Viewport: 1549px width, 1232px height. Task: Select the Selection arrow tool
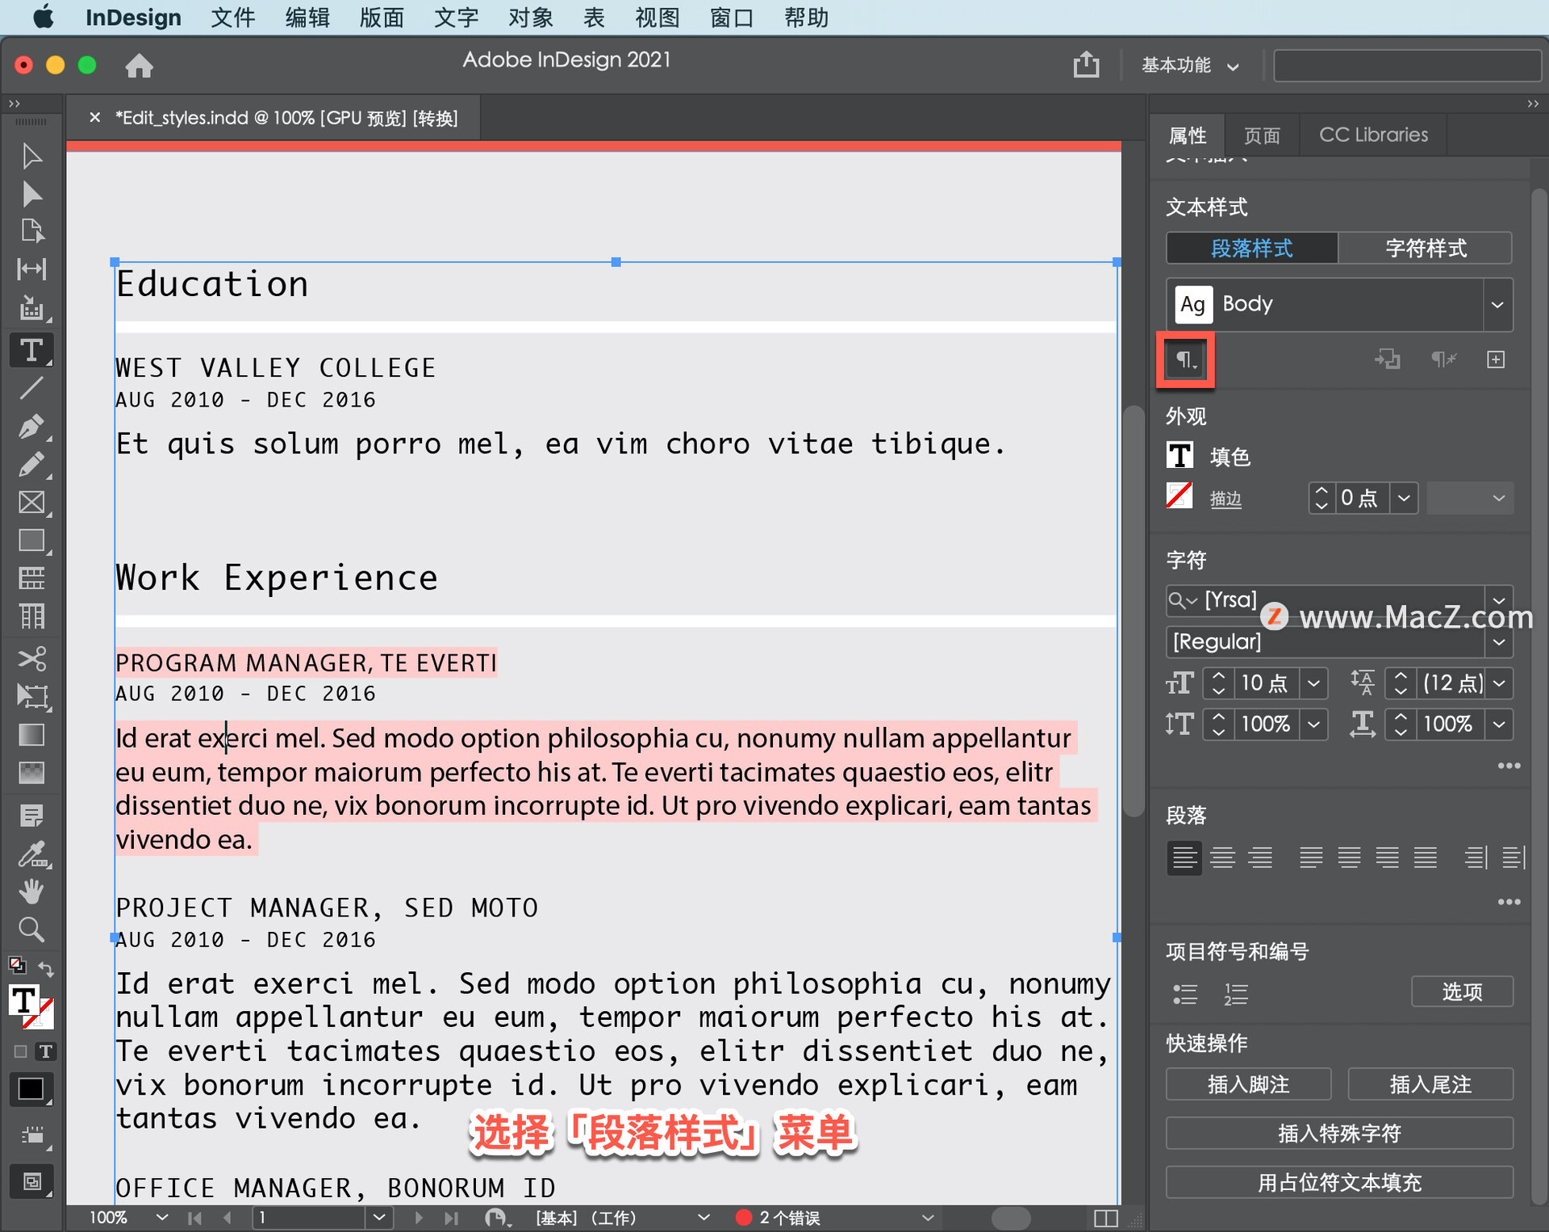tap(31, 156)
